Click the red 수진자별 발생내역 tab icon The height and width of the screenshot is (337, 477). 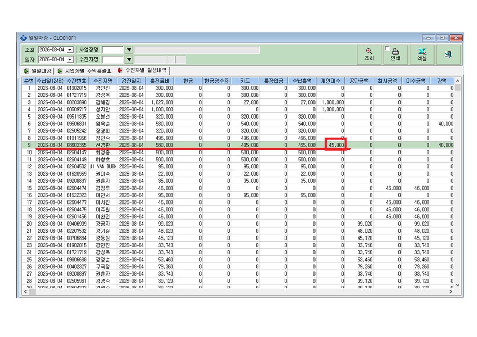click(120, 70)
